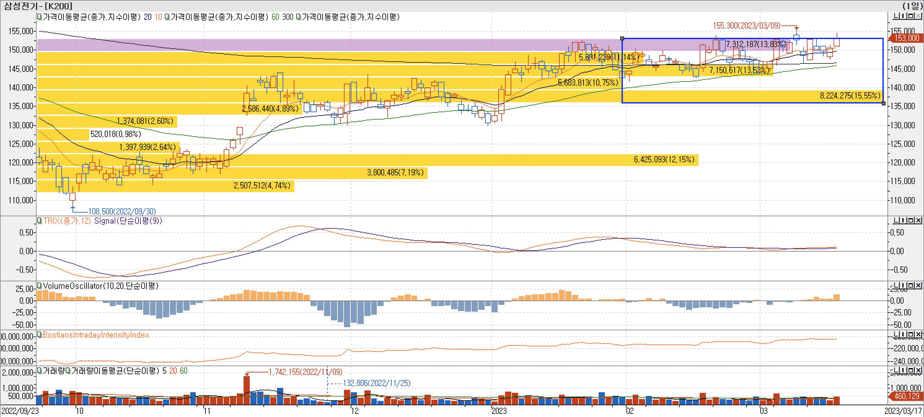The width and height of the screenshot is (924, 417).
Task: Close the BostiansIntradayIntensityIndex panel
Action: click(919, 335)
